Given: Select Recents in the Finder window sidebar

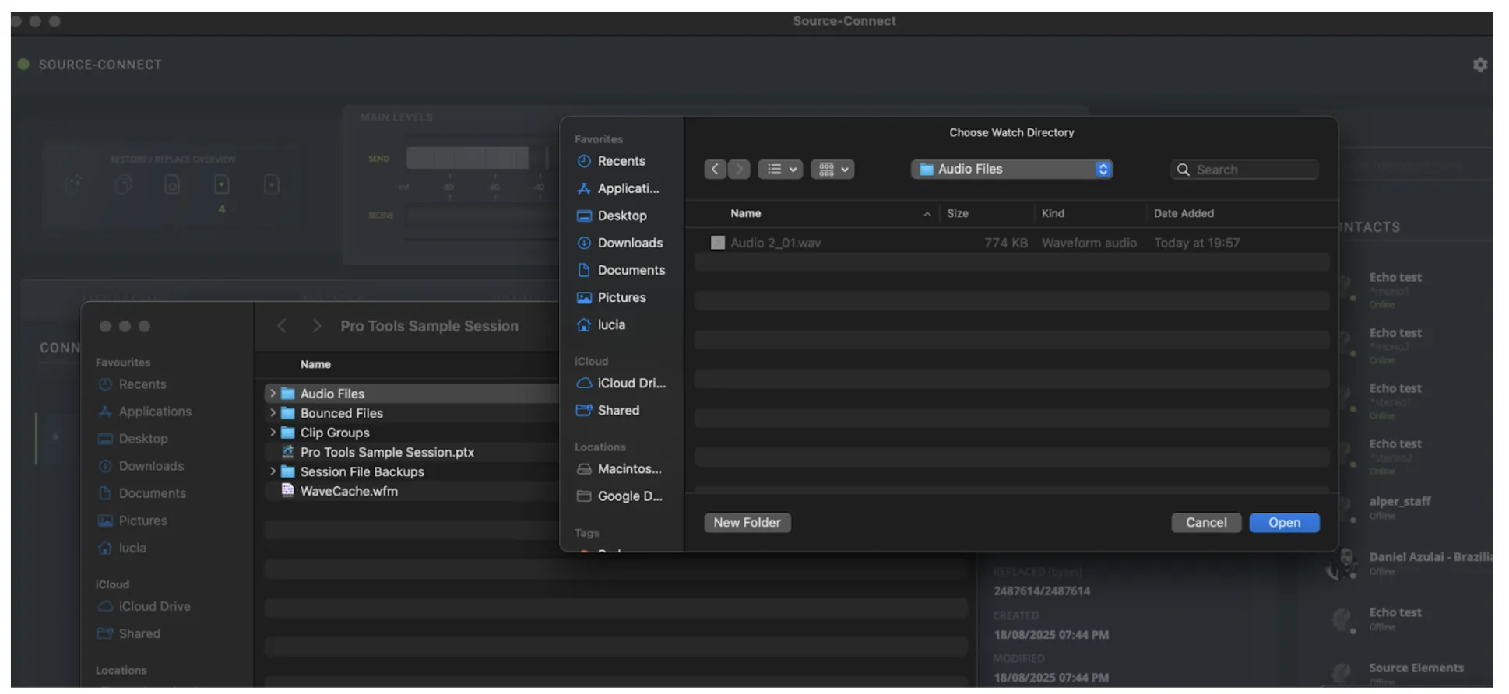Looking at the screenshot, I should [132, 384].
